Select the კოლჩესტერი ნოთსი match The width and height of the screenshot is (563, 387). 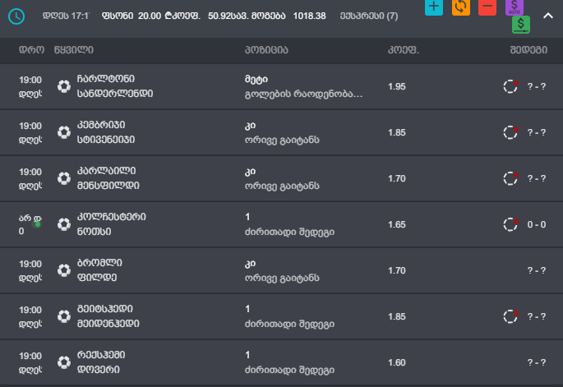coord(111,224)
